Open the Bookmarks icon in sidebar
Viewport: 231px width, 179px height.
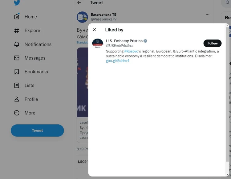click(17, 72)
